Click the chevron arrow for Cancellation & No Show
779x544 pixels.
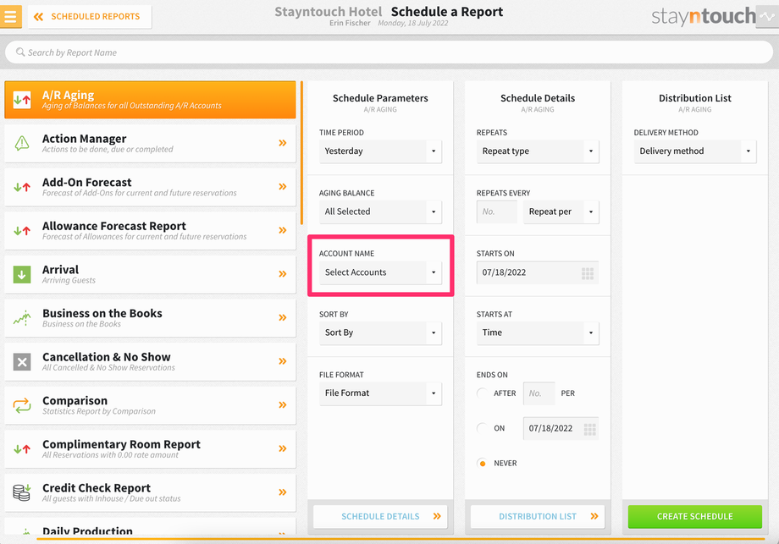pyautogui.click(x=283, y=361)
